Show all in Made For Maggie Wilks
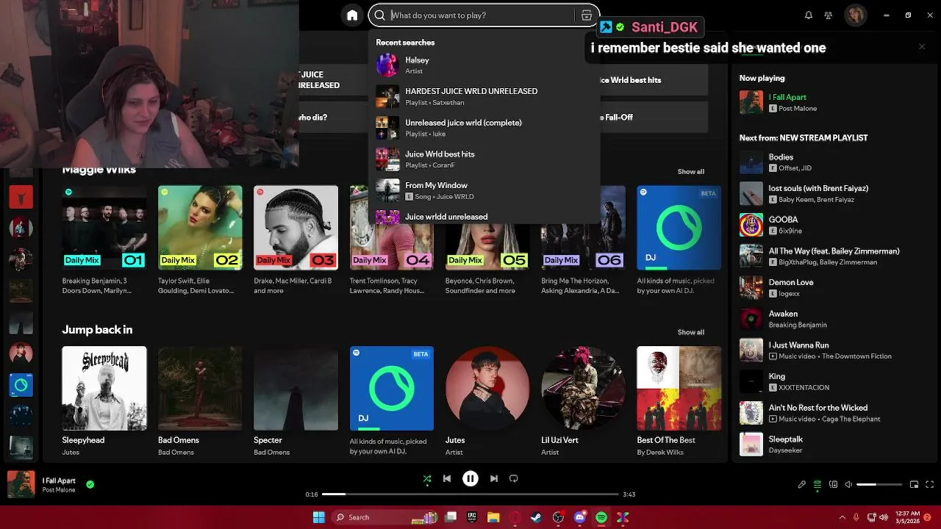Viewport: 941px width, 529px height. (690, 171)
